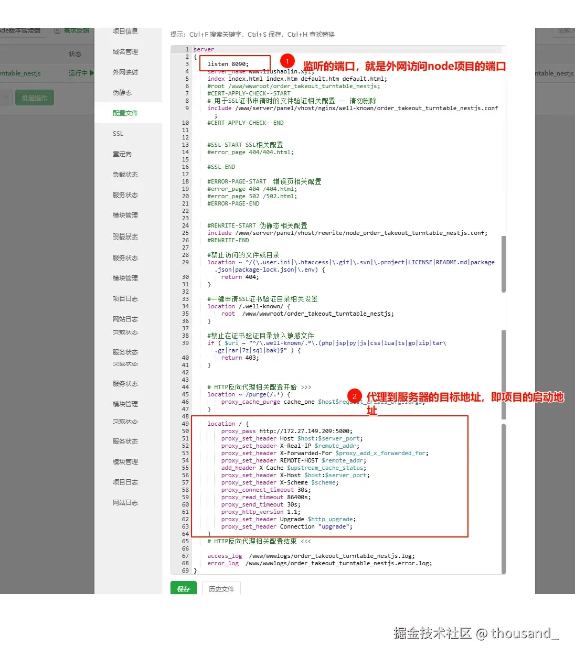Open 域名管理 in the sidebar
Viewport: 575px width, 657px height.
point(125,51)
